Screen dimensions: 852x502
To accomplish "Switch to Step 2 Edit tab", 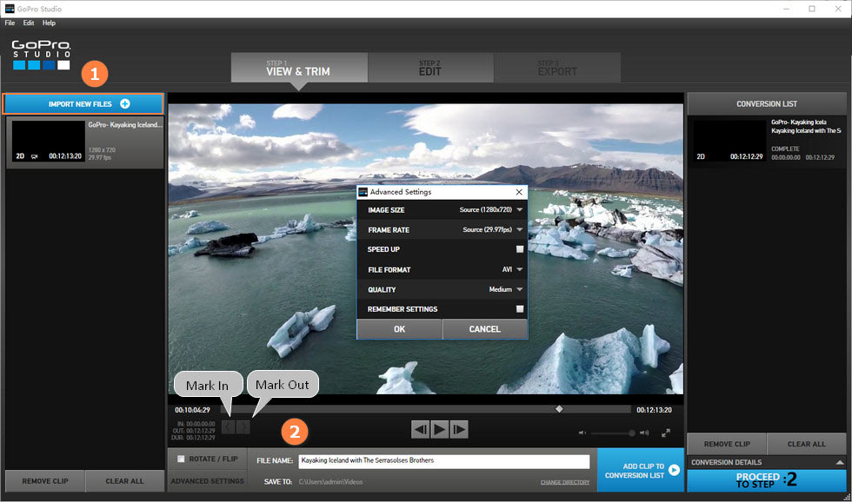I will point(429,68).
